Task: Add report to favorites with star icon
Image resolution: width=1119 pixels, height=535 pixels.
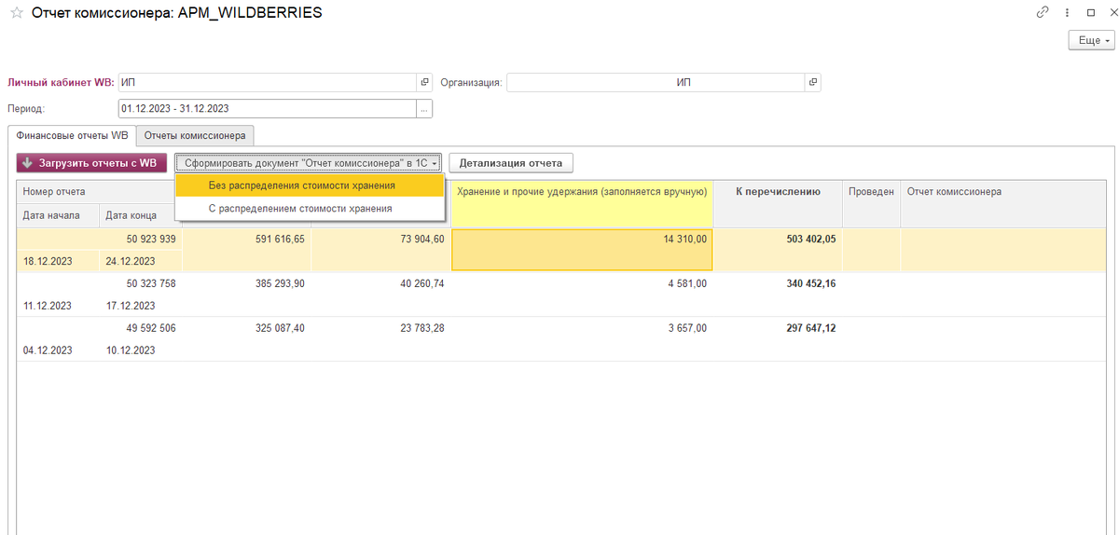Action: [x=16, y=14]
